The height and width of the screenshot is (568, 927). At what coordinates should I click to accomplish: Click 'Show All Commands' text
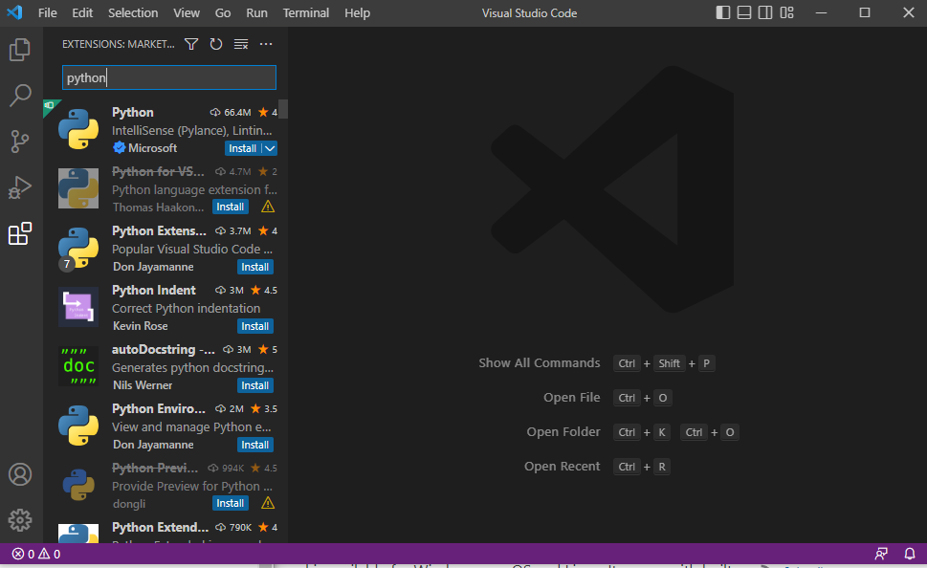(x=540, y=363)
